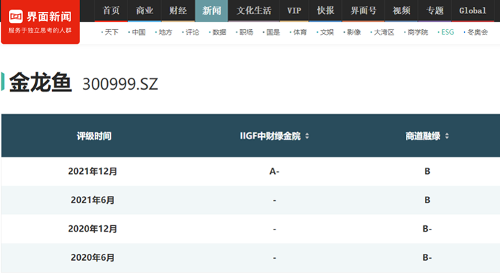Sort by 商道融绿 rating arrows
Viewport: 500px width, 274px height.
447,136
